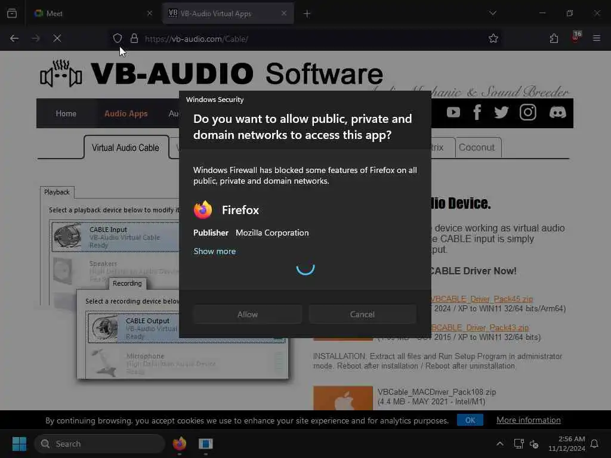Open Firefox View icon at tab strip

[12, 13]
